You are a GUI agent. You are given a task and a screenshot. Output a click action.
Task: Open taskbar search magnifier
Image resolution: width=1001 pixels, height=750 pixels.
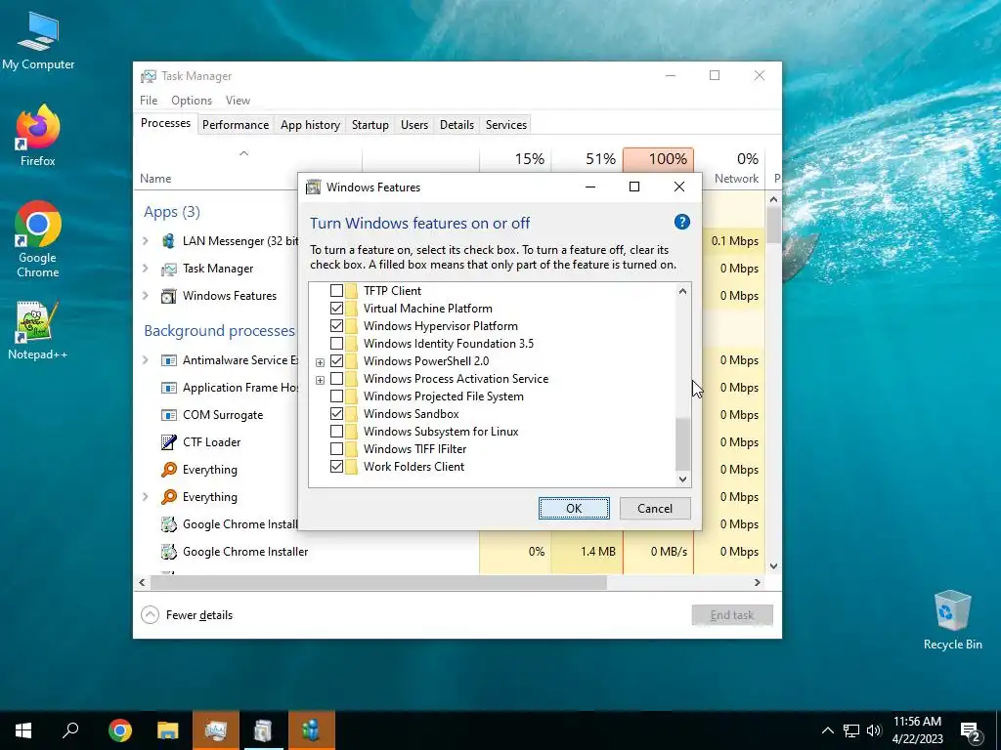[70, 730]
